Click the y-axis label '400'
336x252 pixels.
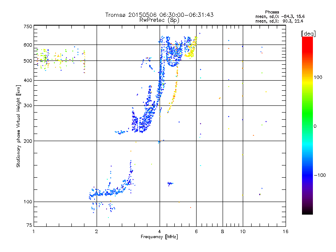[28, 81]
